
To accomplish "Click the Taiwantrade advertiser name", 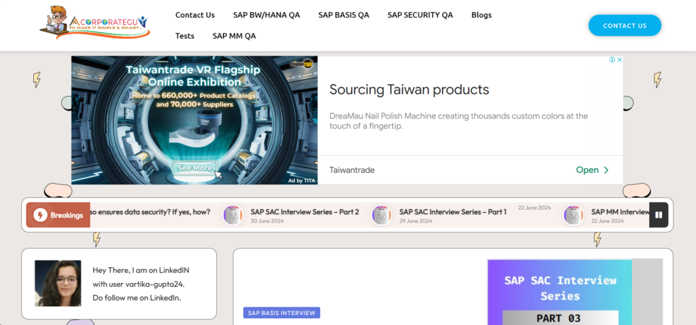I will pos(352,170).
